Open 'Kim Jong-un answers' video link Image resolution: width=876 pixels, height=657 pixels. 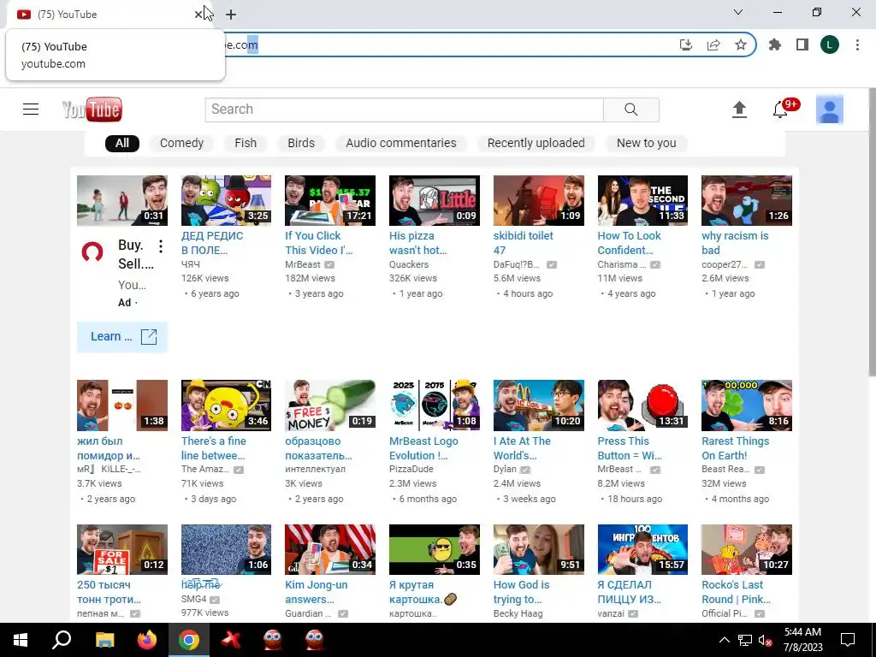coord(317,592)
